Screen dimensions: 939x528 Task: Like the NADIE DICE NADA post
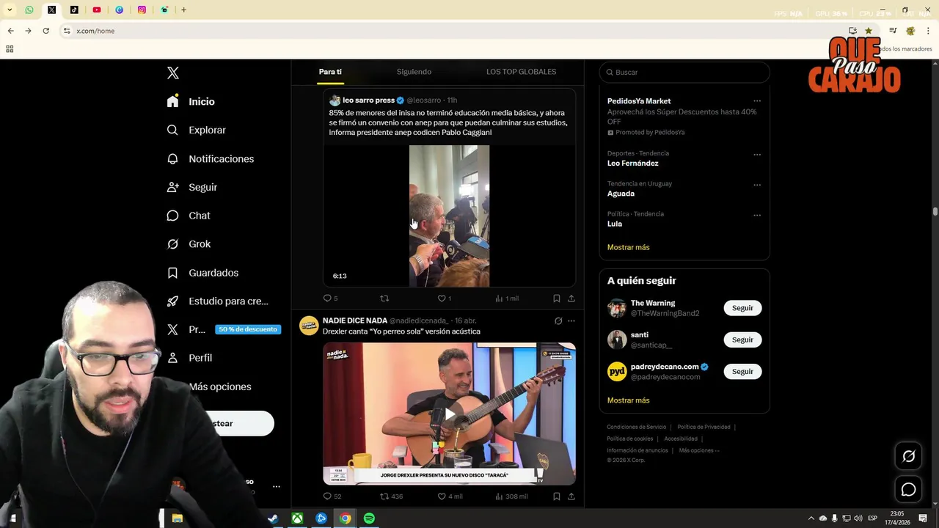point(450,496)
